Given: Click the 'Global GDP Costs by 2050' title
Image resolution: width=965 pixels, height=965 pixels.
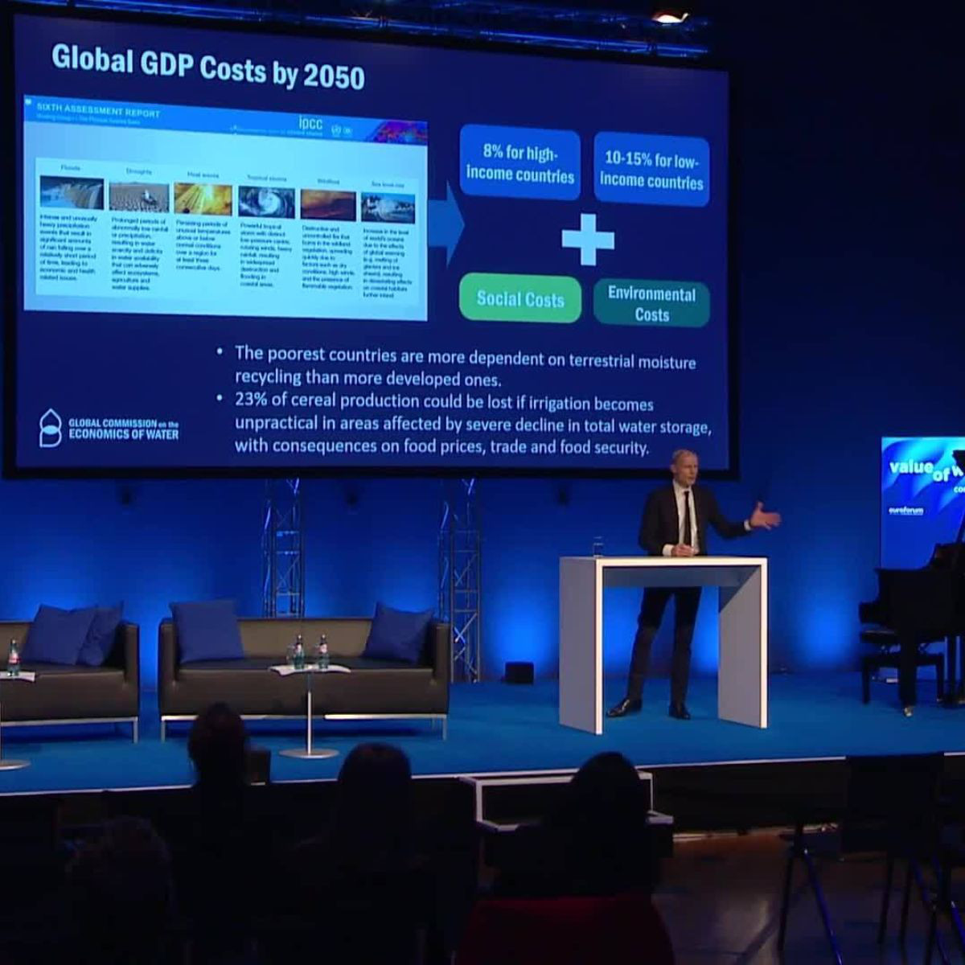Looking at the screenshot, I should (207, 67).
